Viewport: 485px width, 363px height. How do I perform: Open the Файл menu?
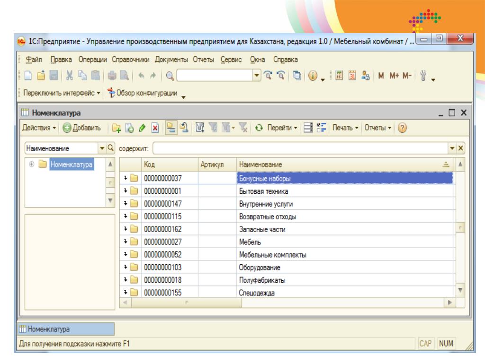click(x=34, y=60)
